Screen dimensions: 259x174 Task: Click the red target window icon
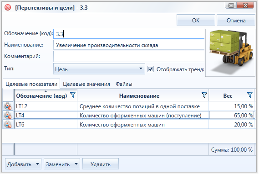pos(8,7)
